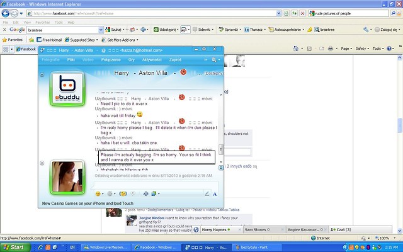Click the New Casino Games ad link
The height and width of the screenshot is (252, 403).
point(88,203)
